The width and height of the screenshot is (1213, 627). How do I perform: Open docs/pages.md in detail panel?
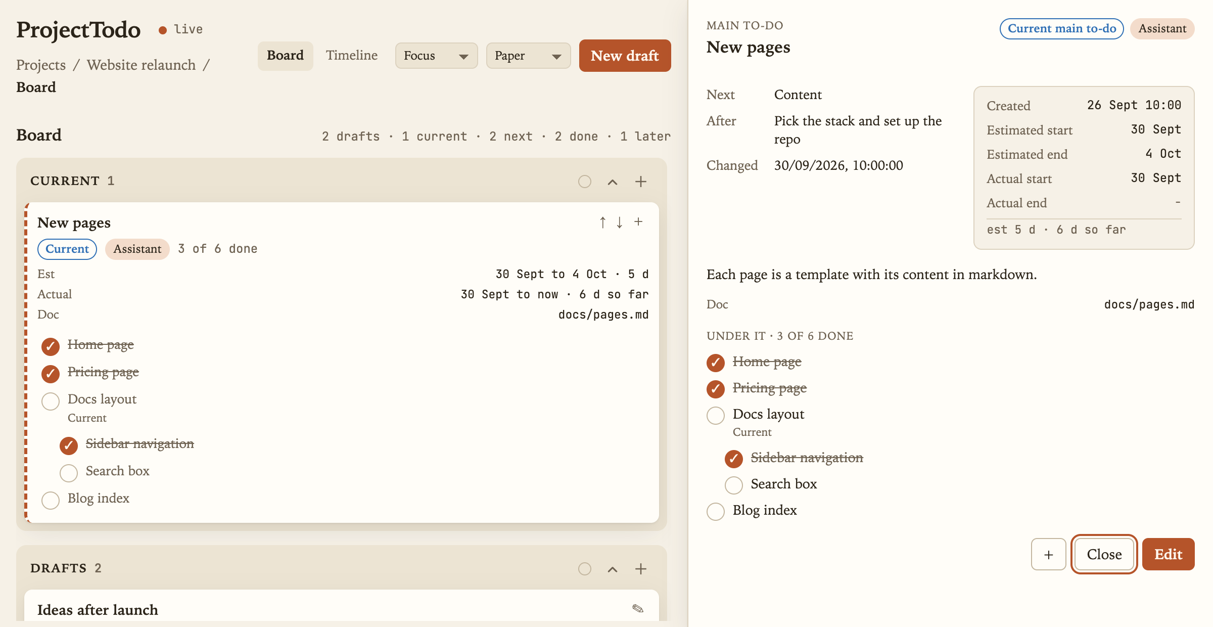pyautogui.click(x=1149, y=304)
